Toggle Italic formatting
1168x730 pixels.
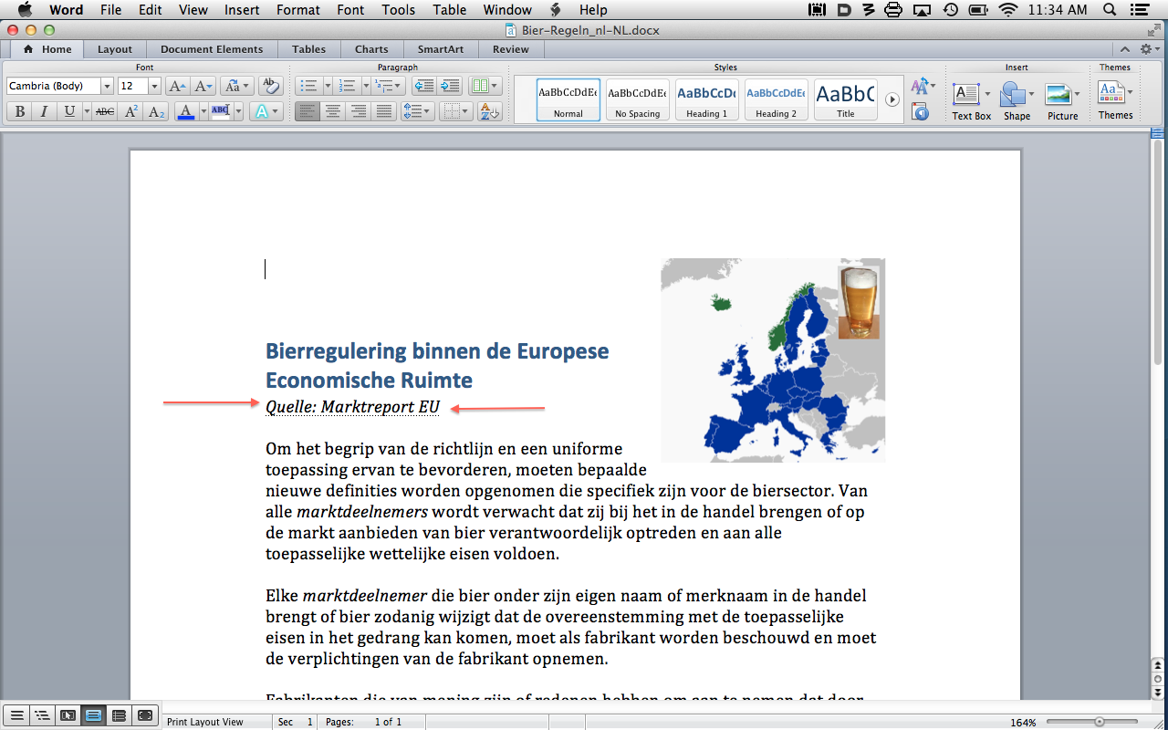(x=43, y=111)
